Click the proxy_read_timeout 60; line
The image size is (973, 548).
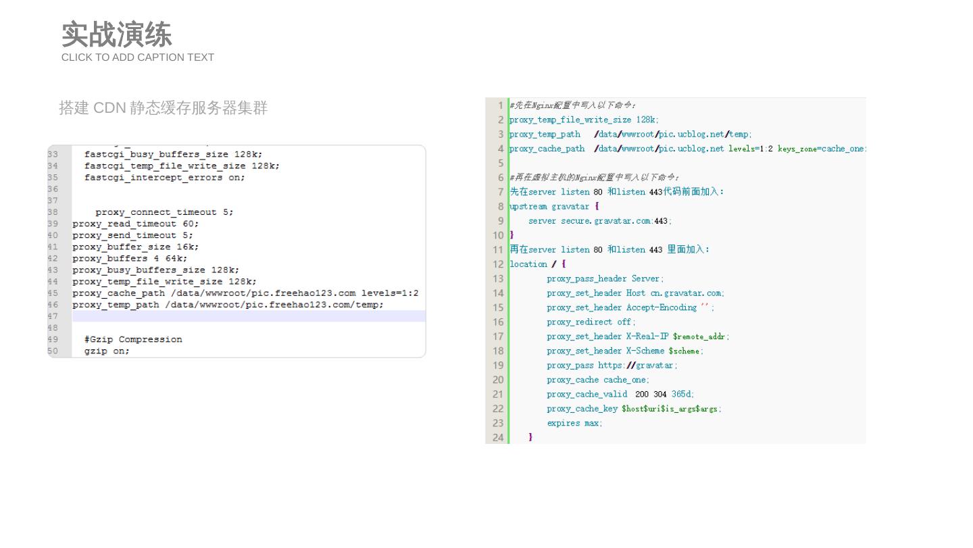coord(136,224)
